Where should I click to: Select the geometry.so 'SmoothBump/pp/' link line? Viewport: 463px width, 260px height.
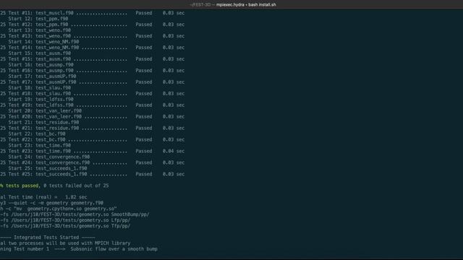[75, 214]
